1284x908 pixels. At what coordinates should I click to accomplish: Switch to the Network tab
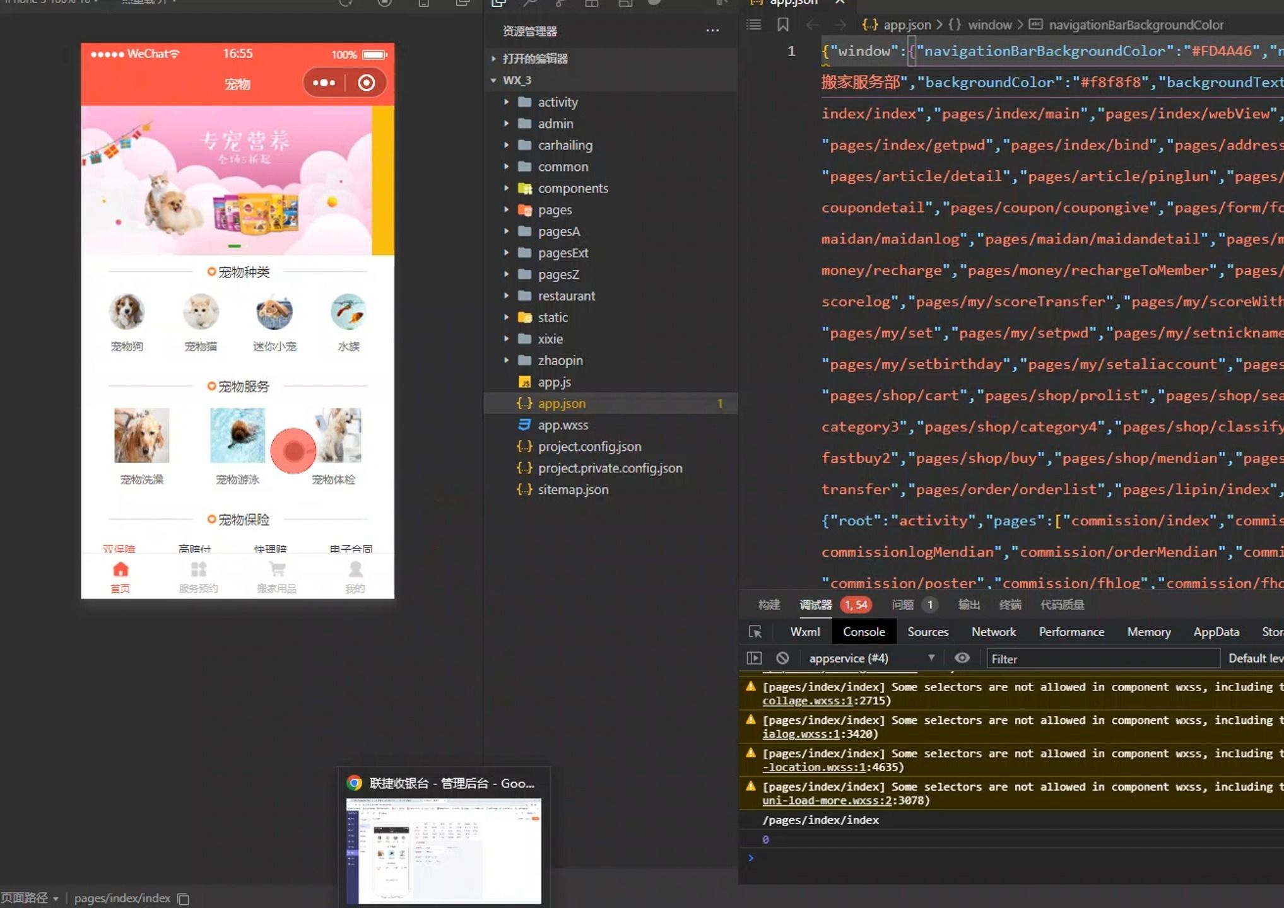pos(993,632)
